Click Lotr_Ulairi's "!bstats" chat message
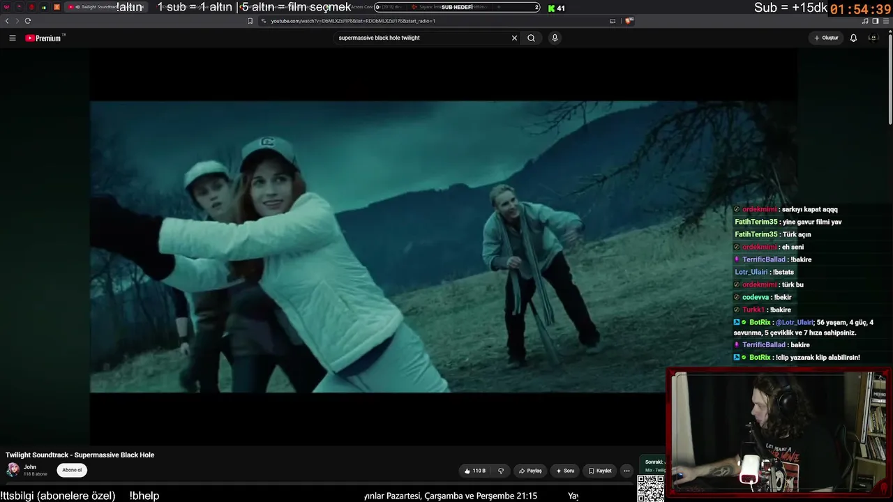This screenshot has height=502, width=893. [x=764, y=272]
